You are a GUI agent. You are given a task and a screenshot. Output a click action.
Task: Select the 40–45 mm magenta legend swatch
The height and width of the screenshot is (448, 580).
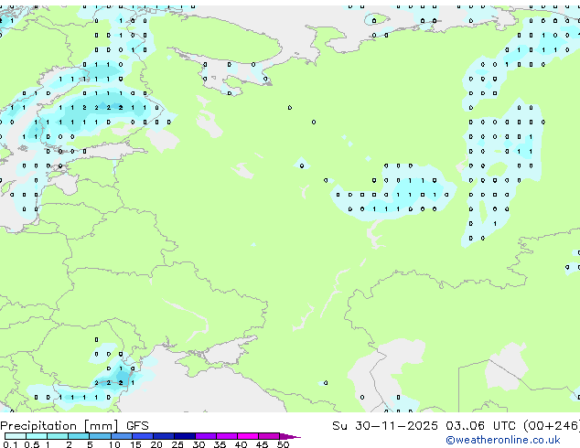click(248, 436)
